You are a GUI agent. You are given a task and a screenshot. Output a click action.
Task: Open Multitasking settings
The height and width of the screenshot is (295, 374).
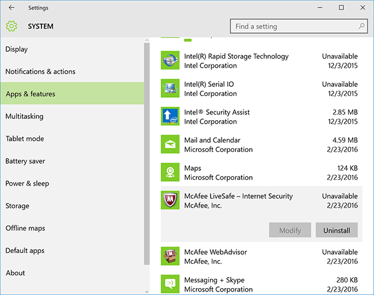tap(72, 116)
